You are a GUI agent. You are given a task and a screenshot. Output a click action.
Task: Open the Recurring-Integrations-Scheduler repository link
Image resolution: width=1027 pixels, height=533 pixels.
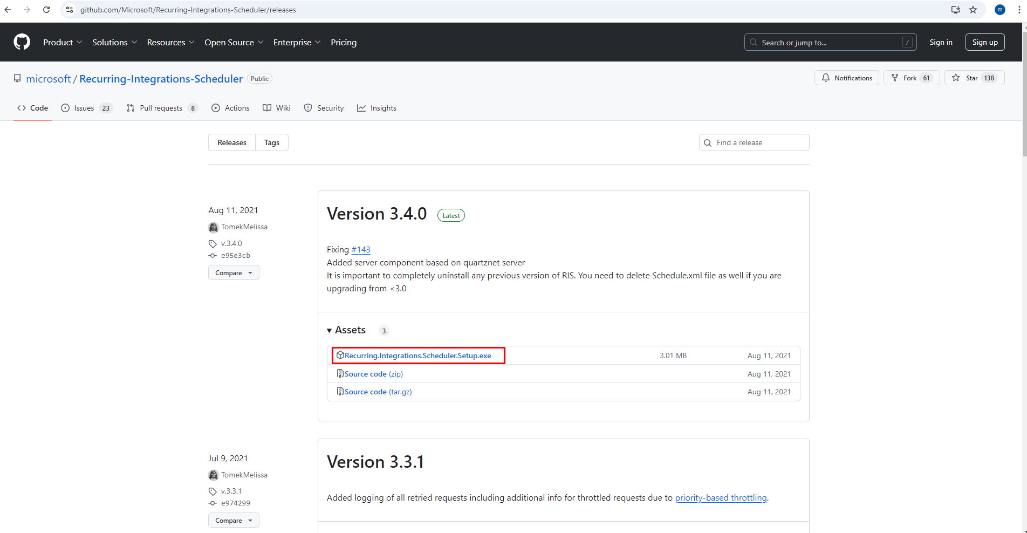click(x=161, y=79)
